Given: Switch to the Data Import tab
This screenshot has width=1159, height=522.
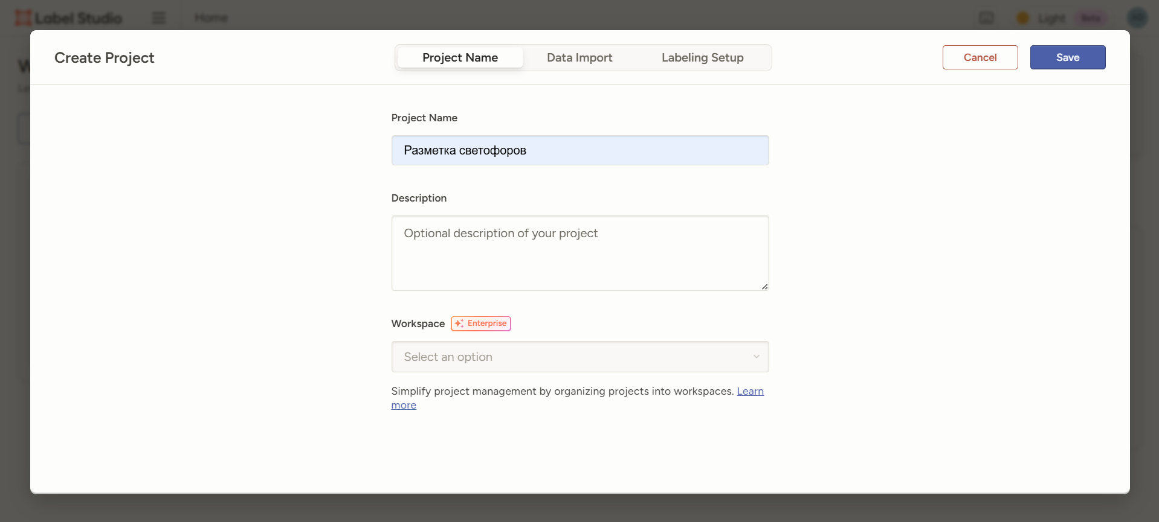Looking at the screenshot, I should tap(579, 57).
